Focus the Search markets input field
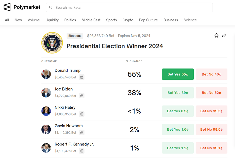This screenshot has width=235, height=158. [131, 8]
